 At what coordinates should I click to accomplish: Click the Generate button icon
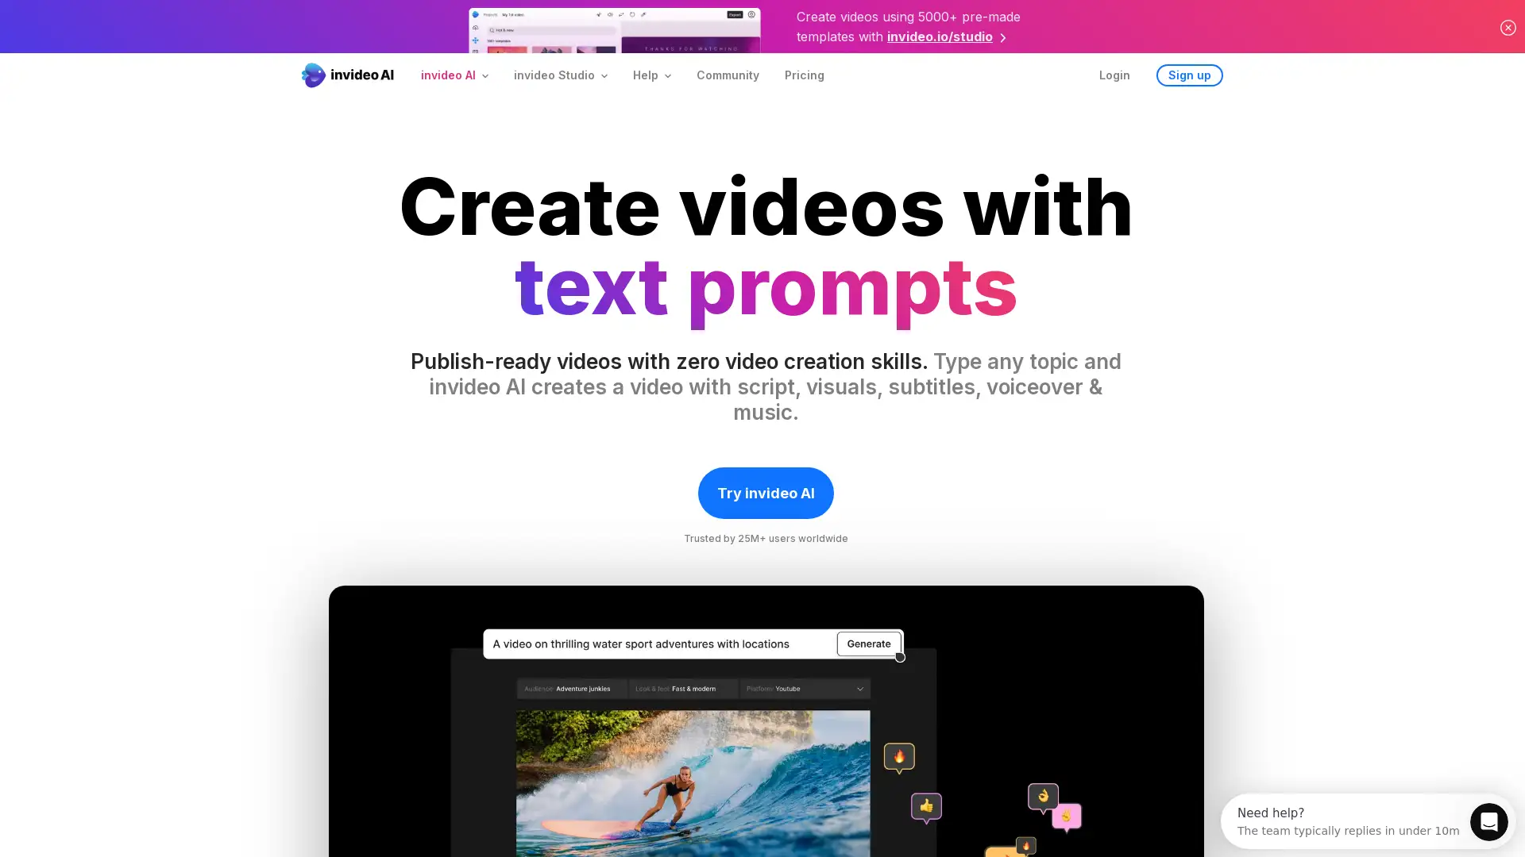[870, 644]
